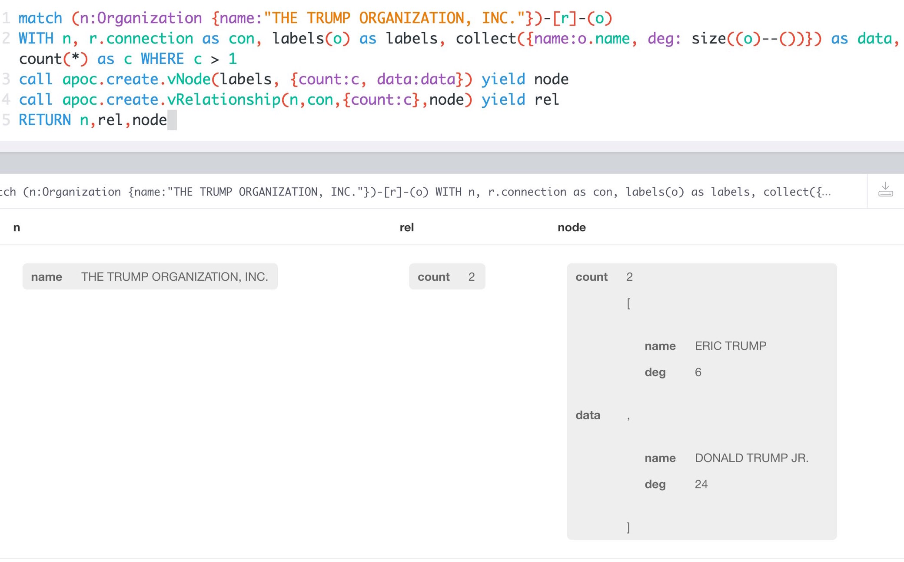
Task: Click the executed query summary text in result header
Action: tap(415, 192)
